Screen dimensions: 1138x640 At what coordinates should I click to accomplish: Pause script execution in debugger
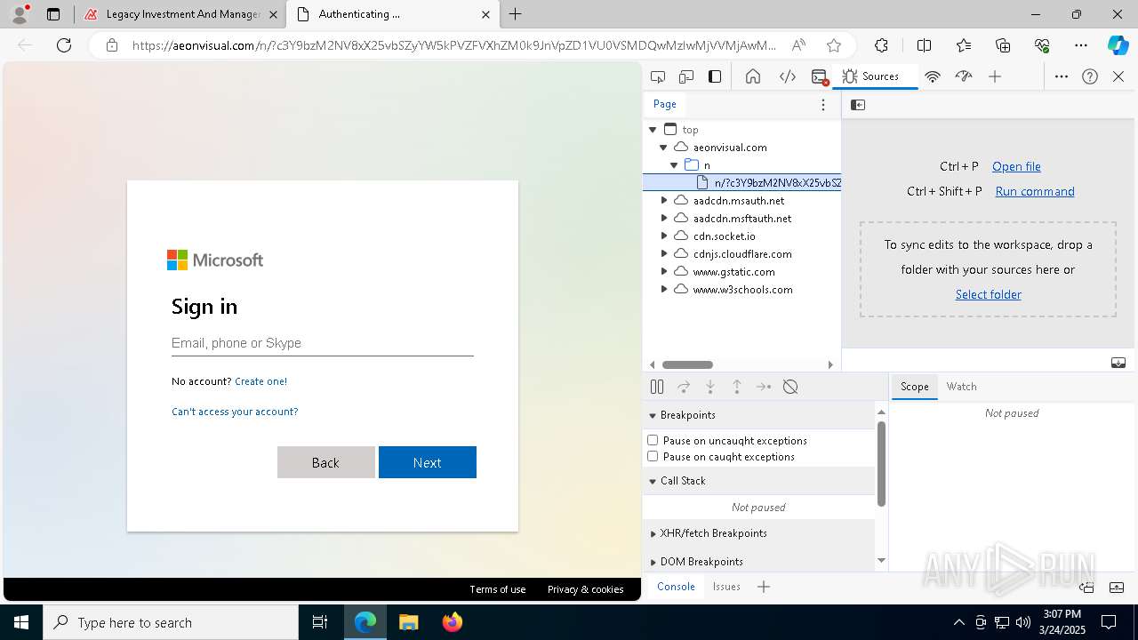coord(657,387)
